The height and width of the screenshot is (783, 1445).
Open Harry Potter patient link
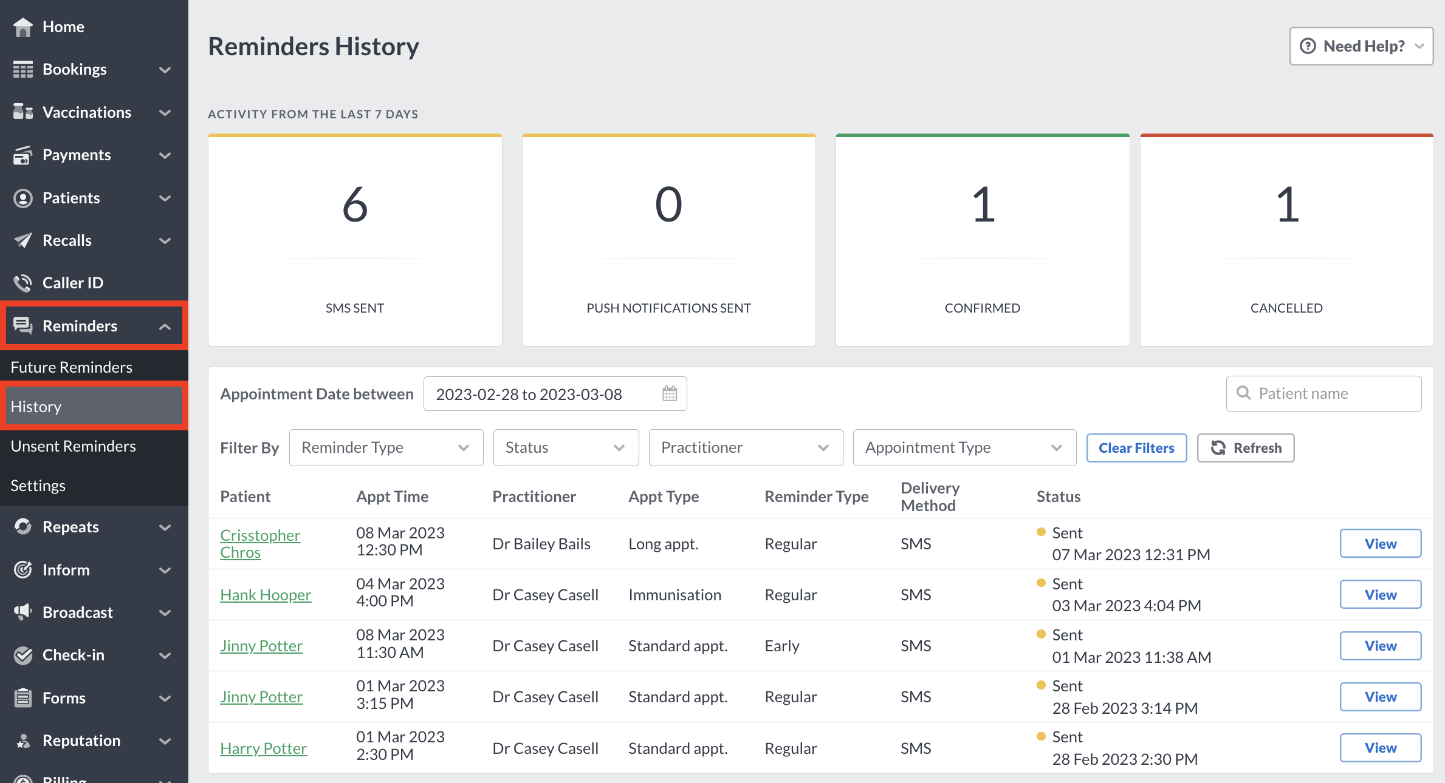(263, 748)
